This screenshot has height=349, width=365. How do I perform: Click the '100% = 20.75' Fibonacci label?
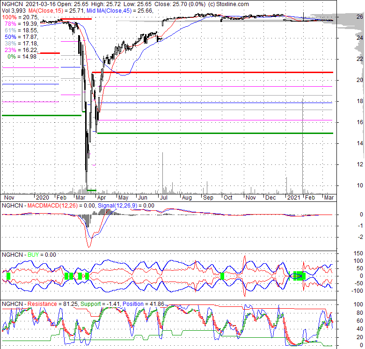(x=20, y=17)
